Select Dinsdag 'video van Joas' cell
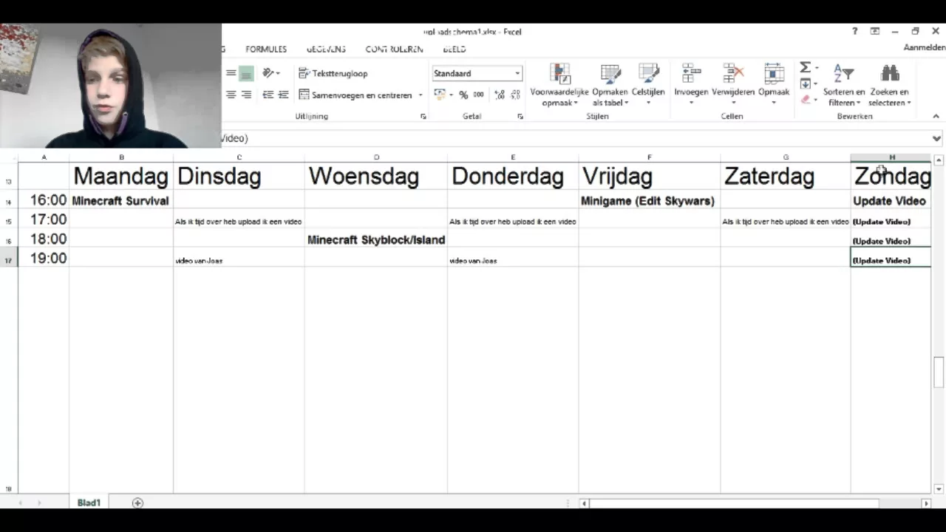Viewport: 946px width, 532px height. tap(239, 258)
